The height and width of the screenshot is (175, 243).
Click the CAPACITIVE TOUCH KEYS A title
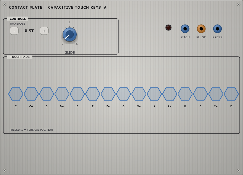point(77,8)
